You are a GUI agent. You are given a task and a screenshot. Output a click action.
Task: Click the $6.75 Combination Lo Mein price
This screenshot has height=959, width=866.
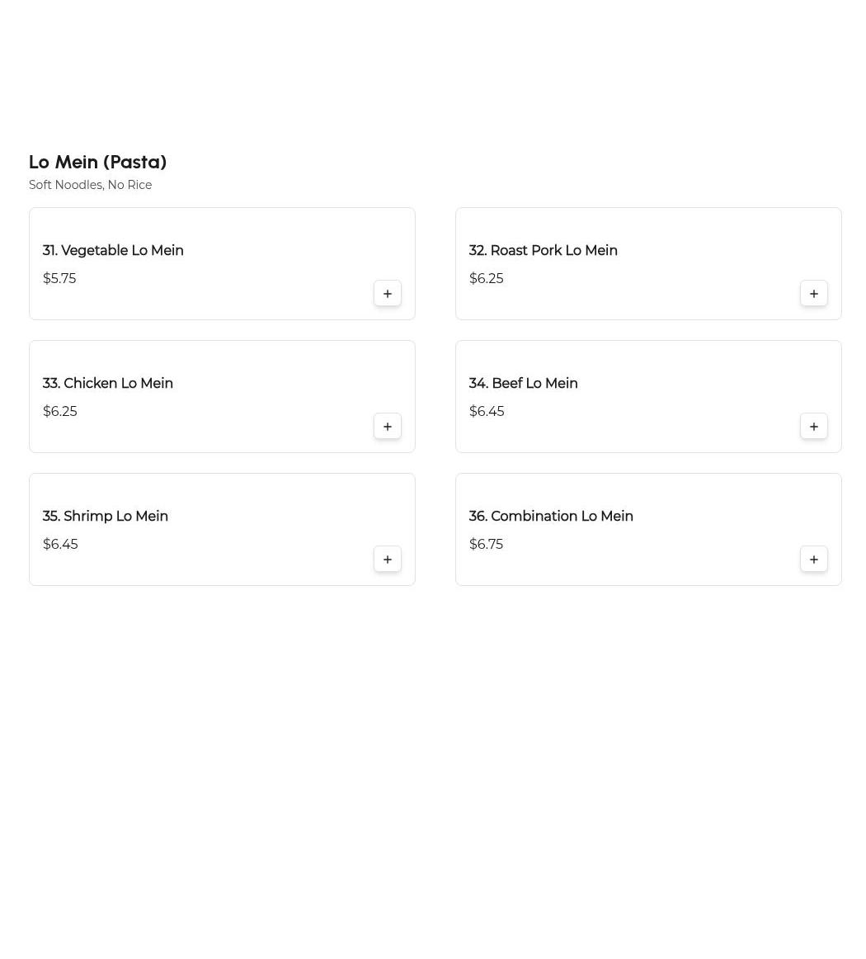click(x=486, y=545)
